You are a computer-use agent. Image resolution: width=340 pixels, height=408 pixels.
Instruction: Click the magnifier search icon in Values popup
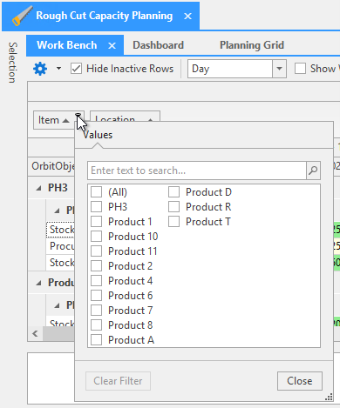(x=313, y=171)
